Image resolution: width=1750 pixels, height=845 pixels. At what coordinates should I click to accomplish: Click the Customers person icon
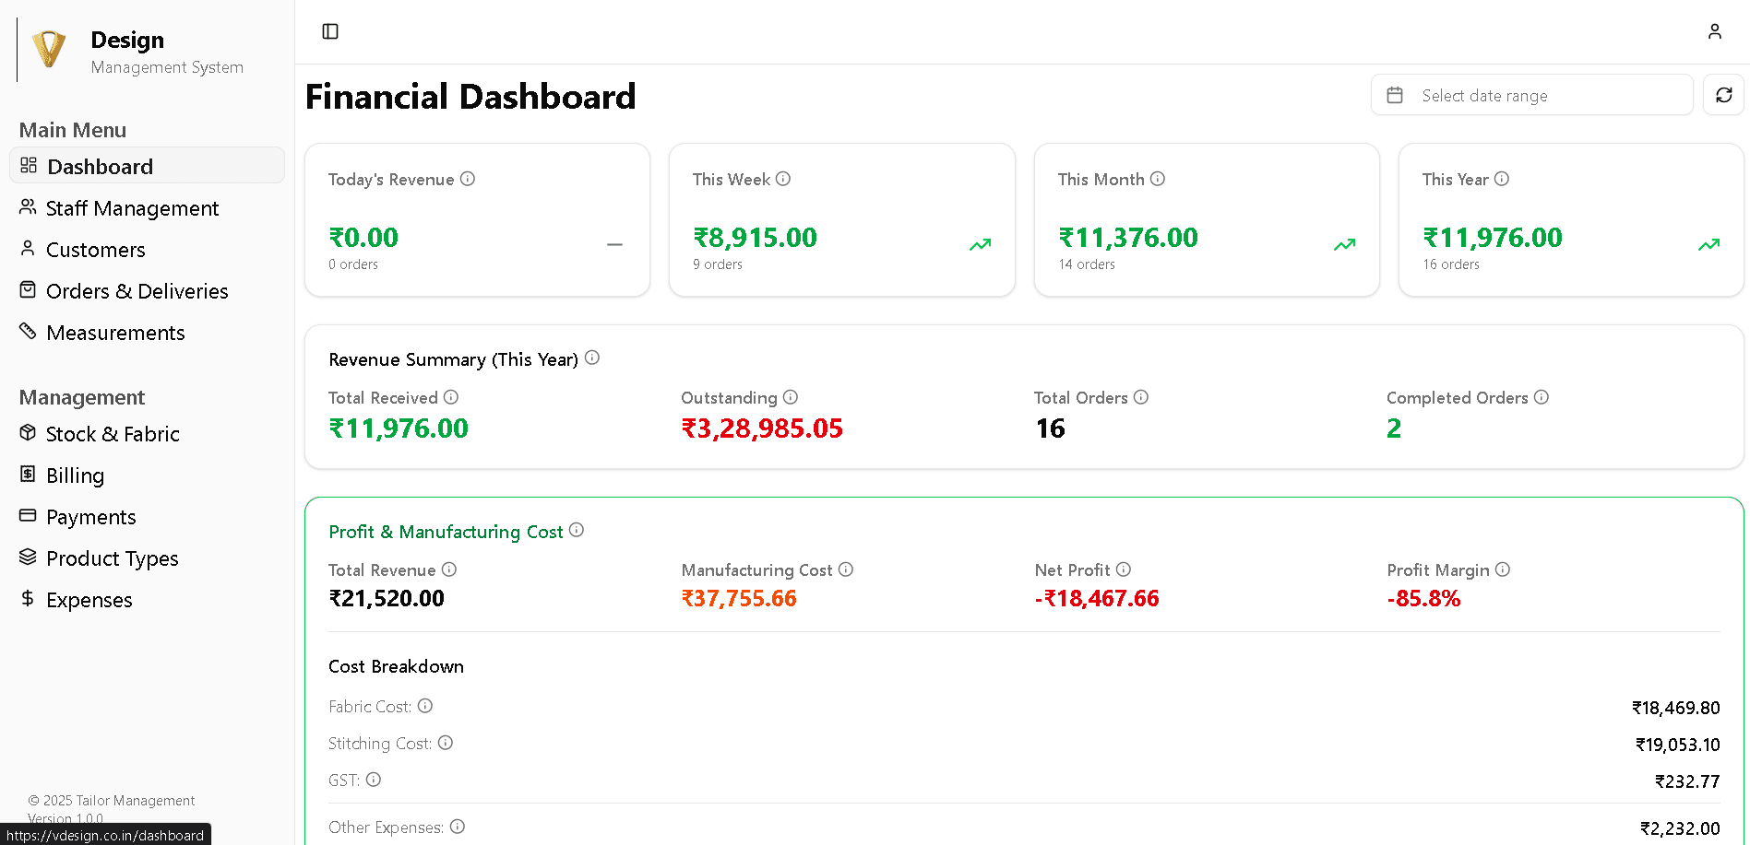tap(28, 249)
